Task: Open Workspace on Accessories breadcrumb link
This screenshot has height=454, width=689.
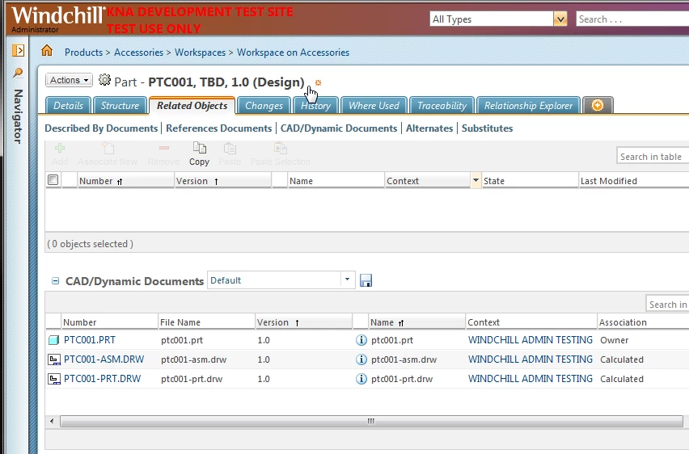Action: point(293,53)
